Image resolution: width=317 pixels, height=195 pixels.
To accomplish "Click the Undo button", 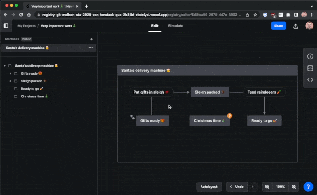I will point(236,187).
